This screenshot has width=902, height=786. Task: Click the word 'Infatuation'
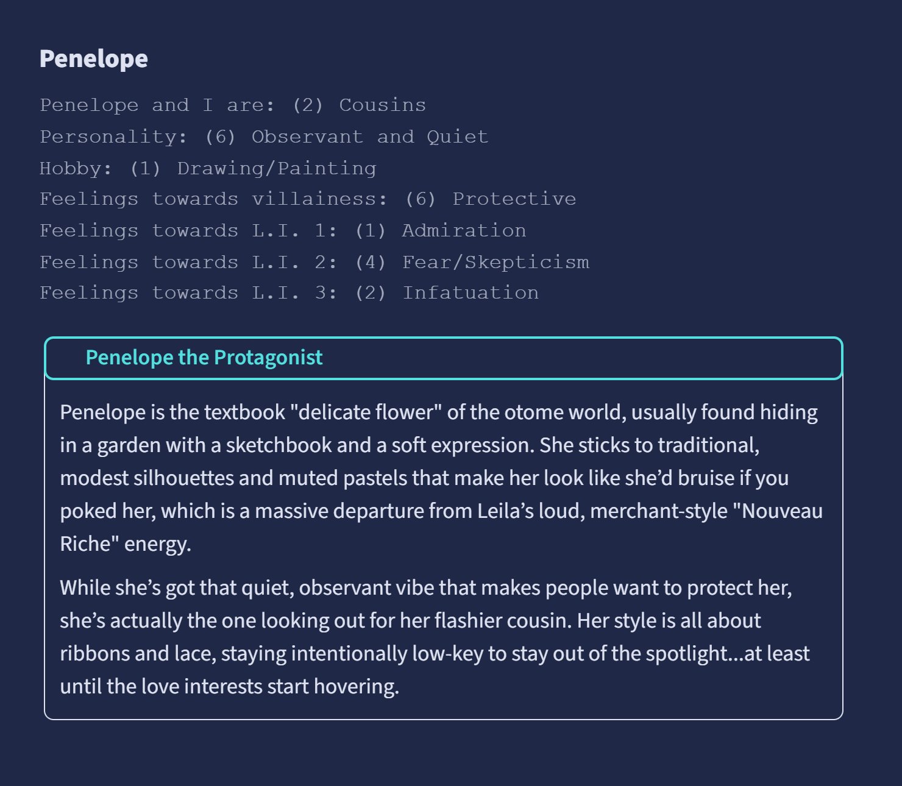471,293
